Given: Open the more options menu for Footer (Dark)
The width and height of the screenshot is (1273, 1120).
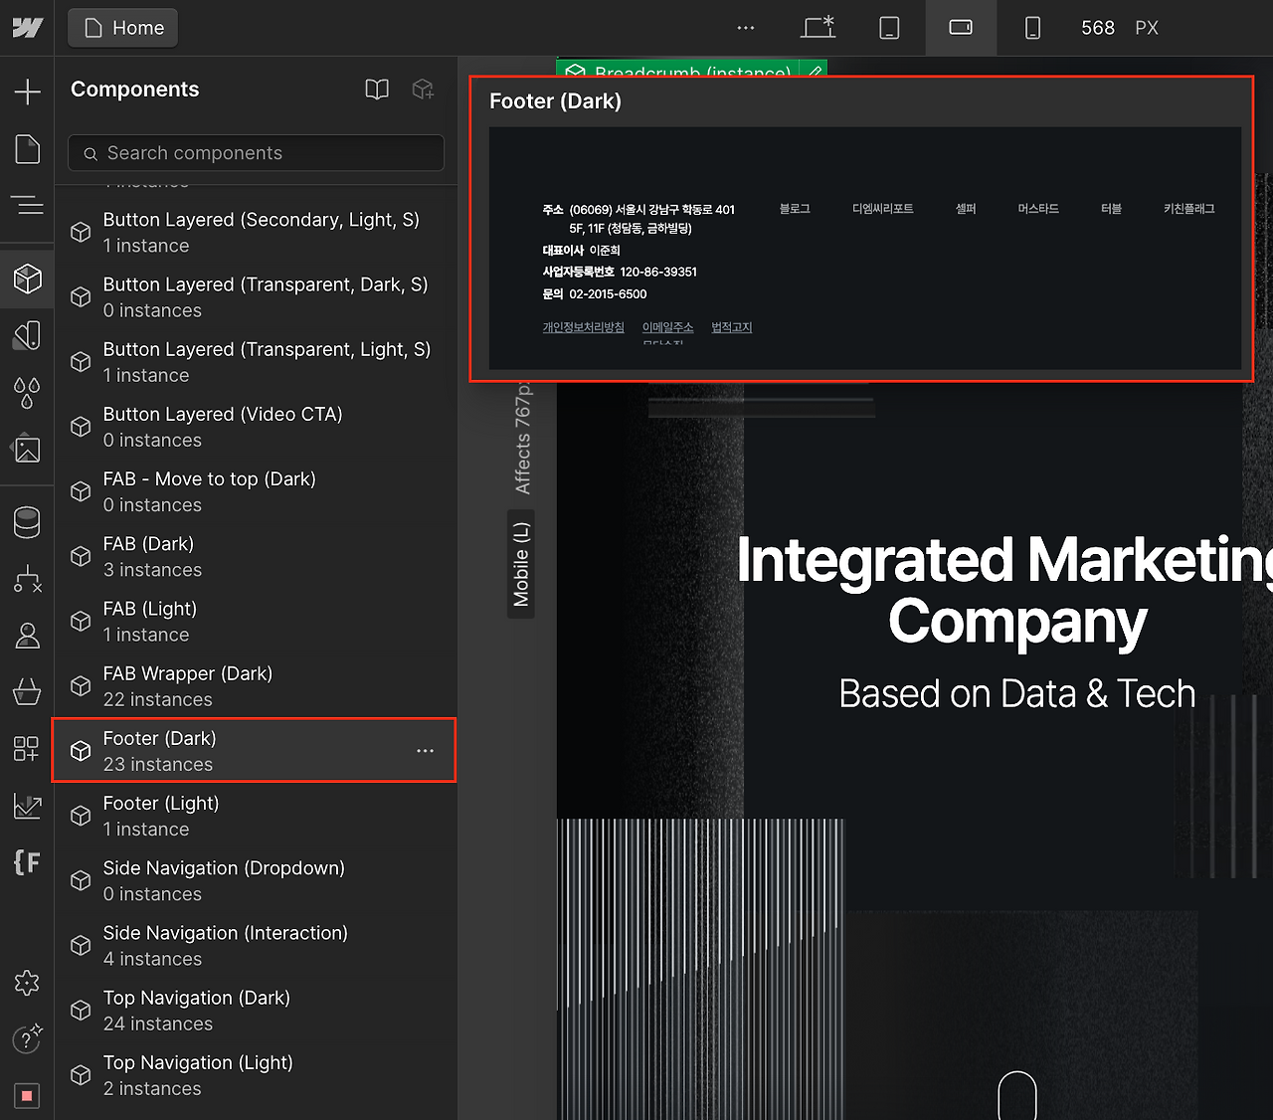Looking at the screenshot, I should click(425, 751).
